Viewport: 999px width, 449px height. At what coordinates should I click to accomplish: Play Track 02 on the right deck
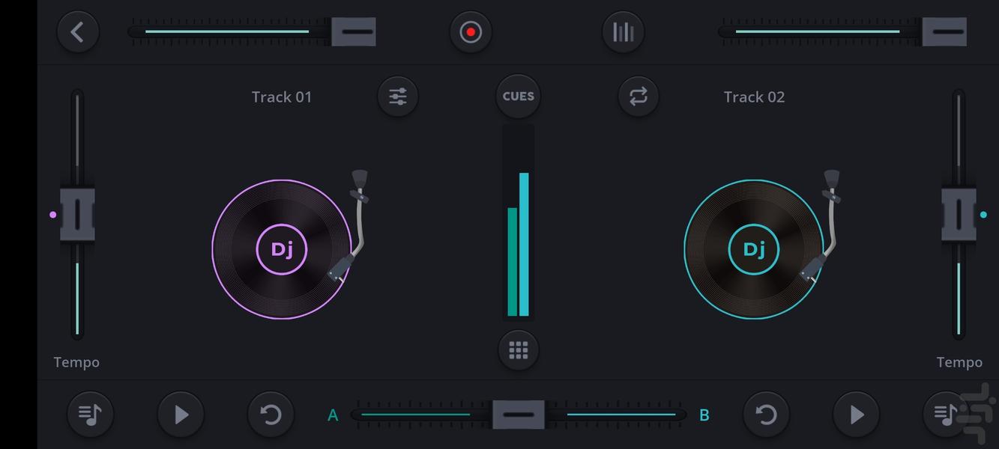(856, 415)
